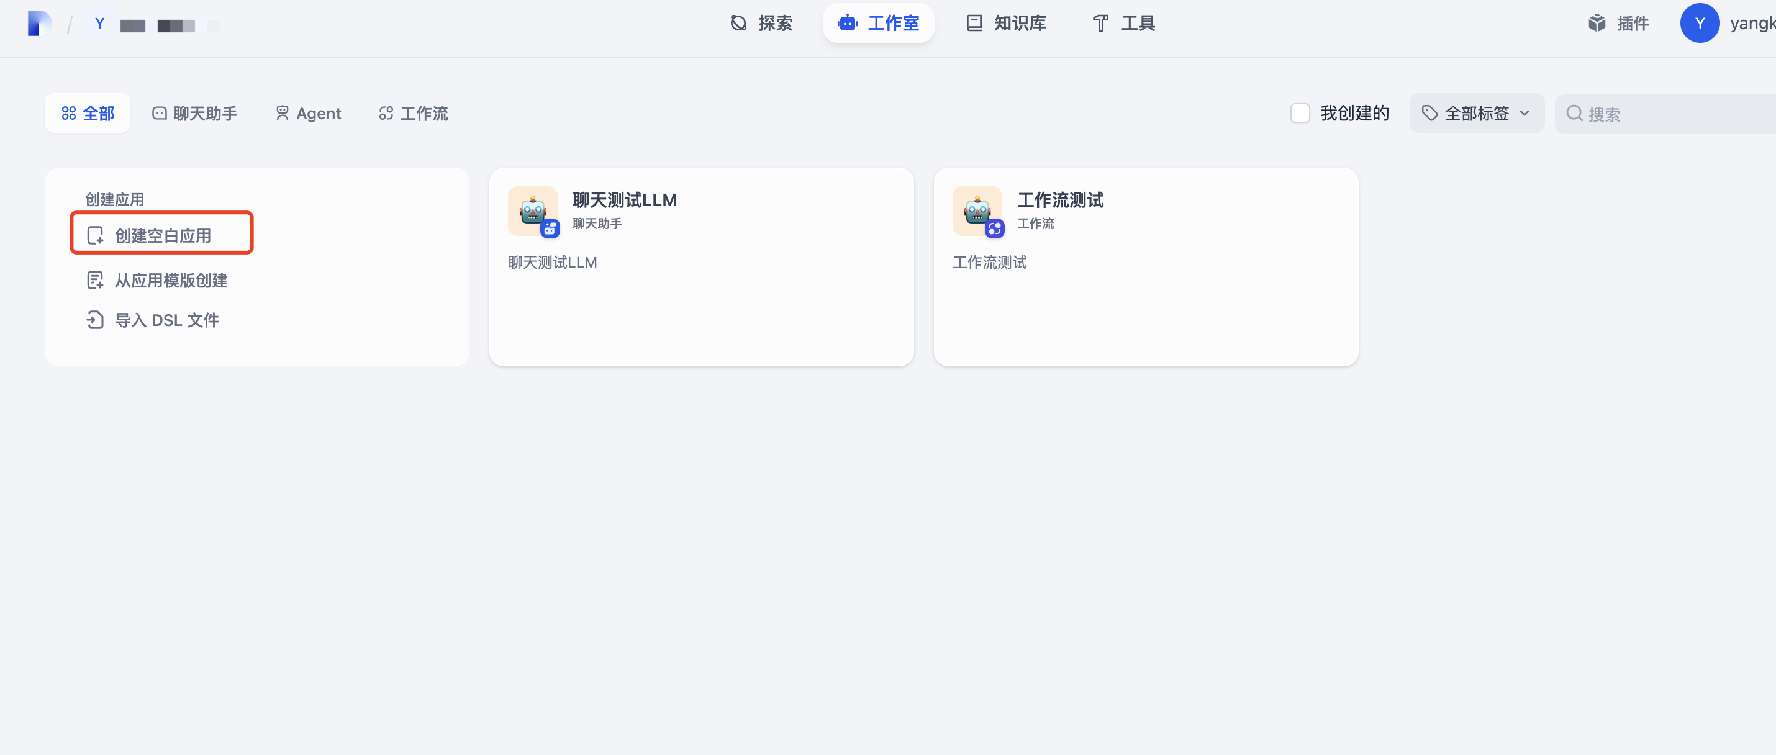Click 创建空白应用 button
Viewport: 1776px width, 755px height.
(x=162, y=235)
